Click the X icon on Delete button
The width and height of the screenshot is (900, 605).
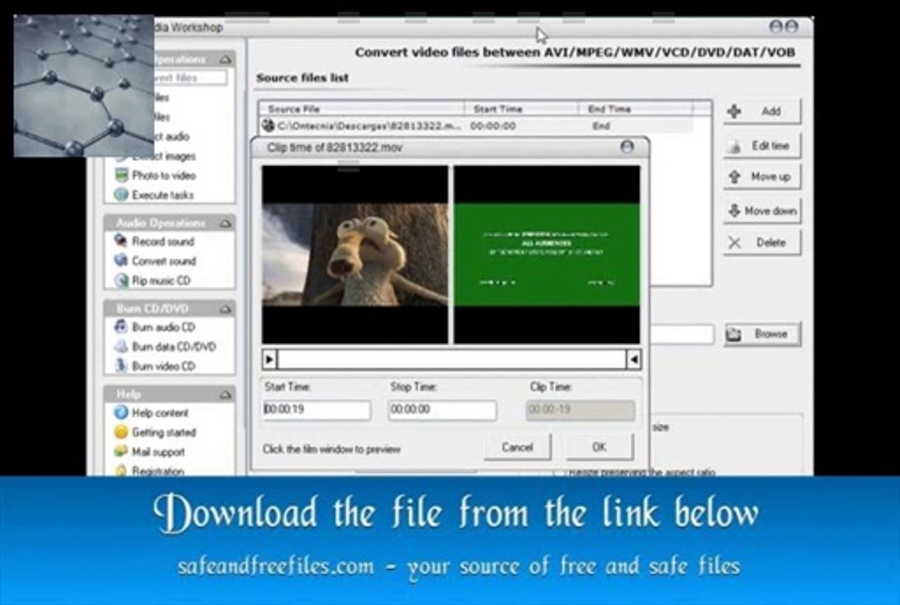[x=734, y=243]
